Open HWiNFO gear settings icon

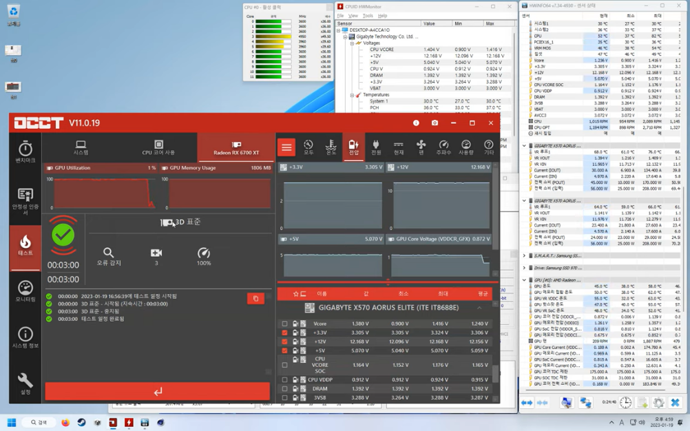[658, 402]
